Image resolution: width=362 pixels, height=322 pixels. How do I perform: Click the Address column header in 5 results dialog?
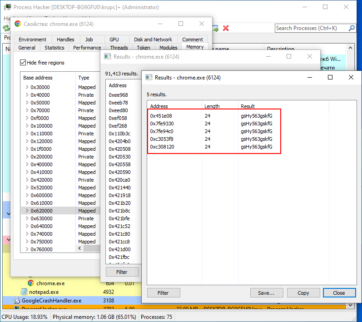[174, 106]
